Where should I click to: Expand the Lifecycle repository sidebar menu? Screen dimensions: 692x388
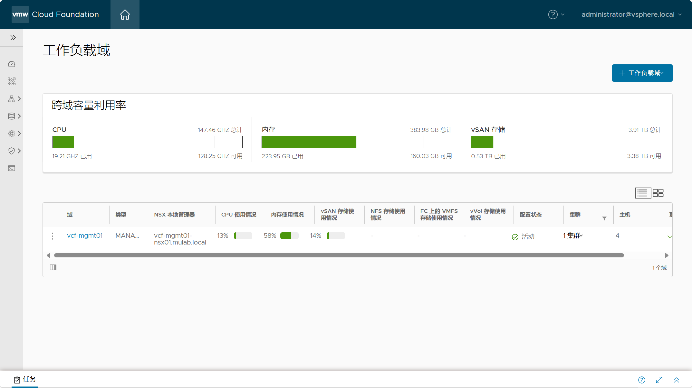point(14,116)
